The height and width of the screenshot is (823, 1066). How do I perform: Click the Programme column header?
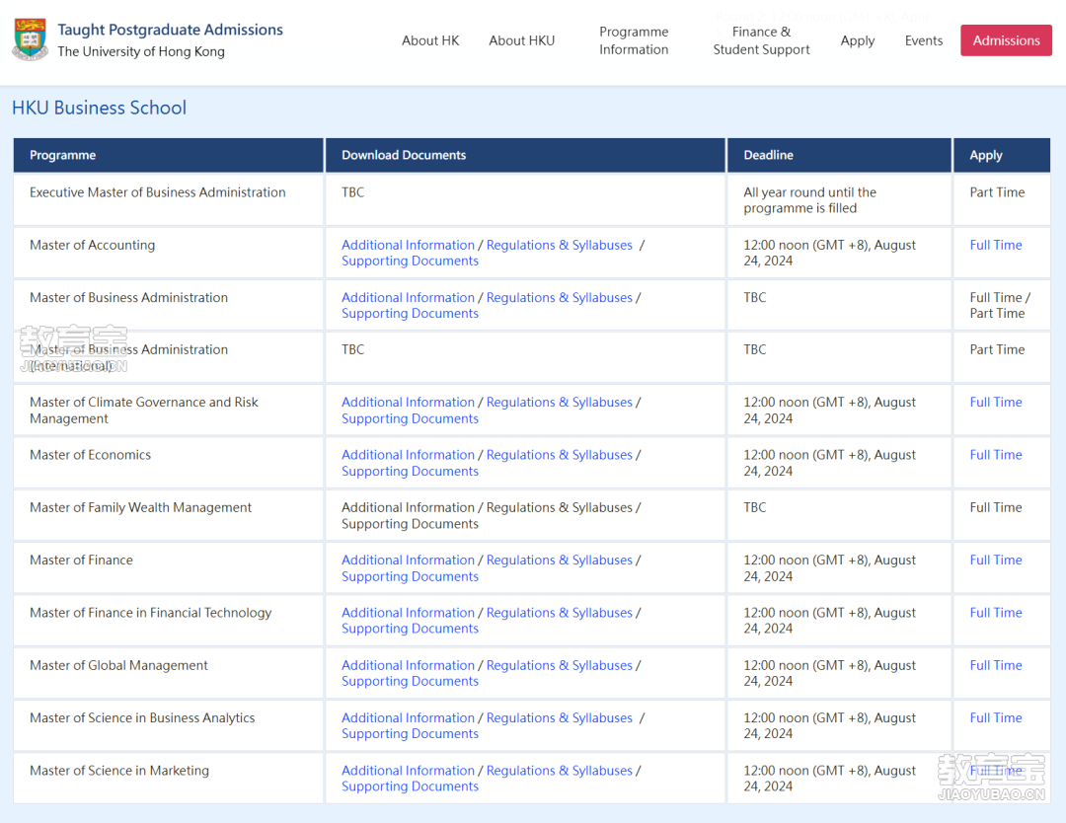[x=168, y=155]
